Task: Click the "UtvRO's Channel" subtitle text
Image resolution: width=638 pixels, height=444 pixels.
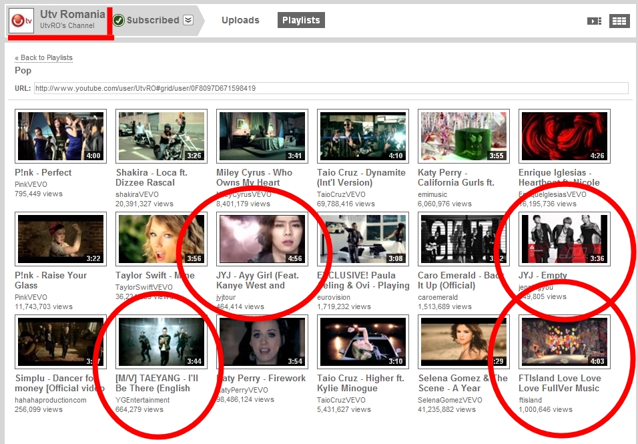Action: [x=67, y=25]
